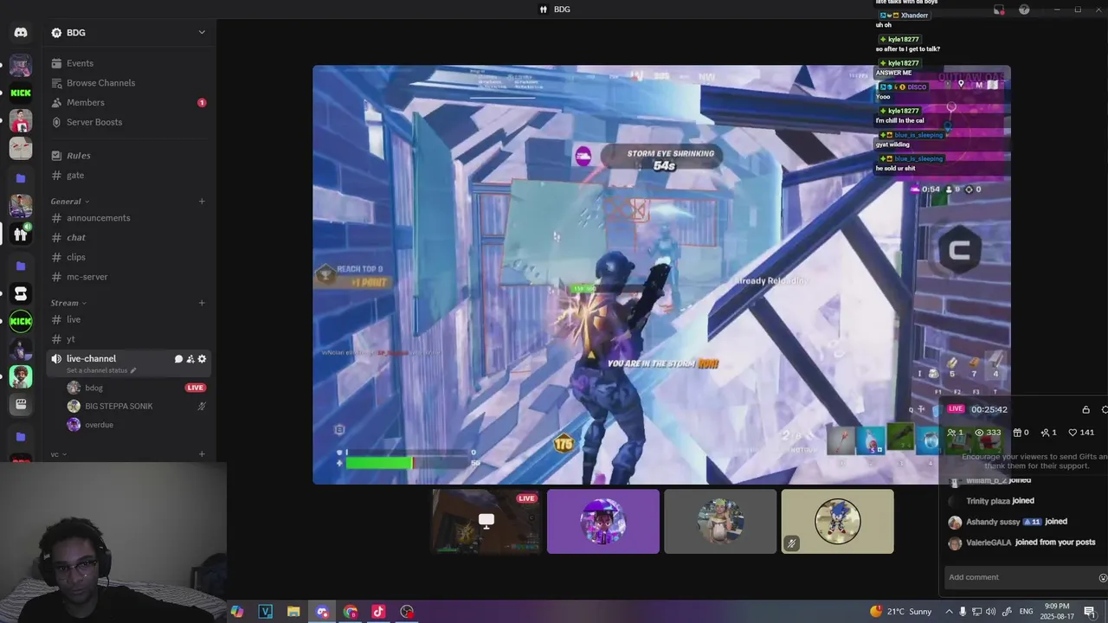Image resolution: width=1108 pixels, height=623 pixels.
Task: Open the weather widget showing 21°C Sunny
Action: (x=901, y=612)
